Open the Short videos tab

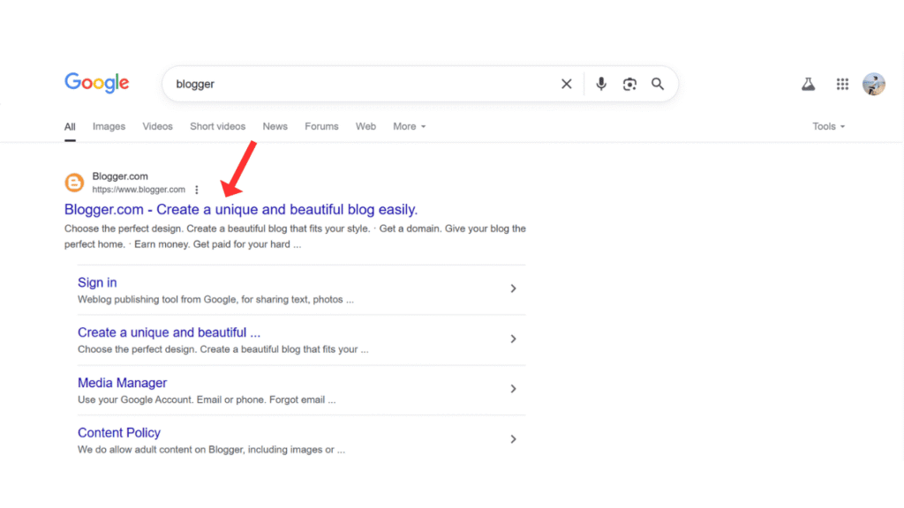tap(217, 127)
